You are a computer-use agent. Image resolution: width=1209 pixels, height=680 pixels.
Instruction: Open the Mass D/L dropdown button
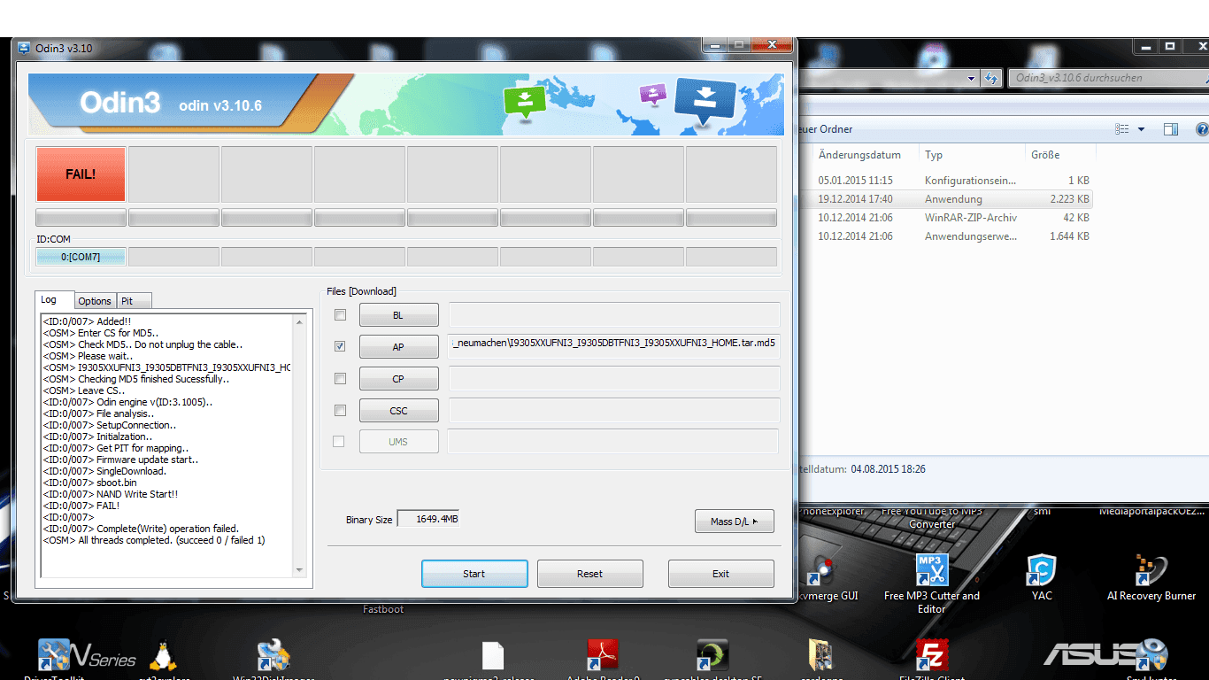(735, 522)
